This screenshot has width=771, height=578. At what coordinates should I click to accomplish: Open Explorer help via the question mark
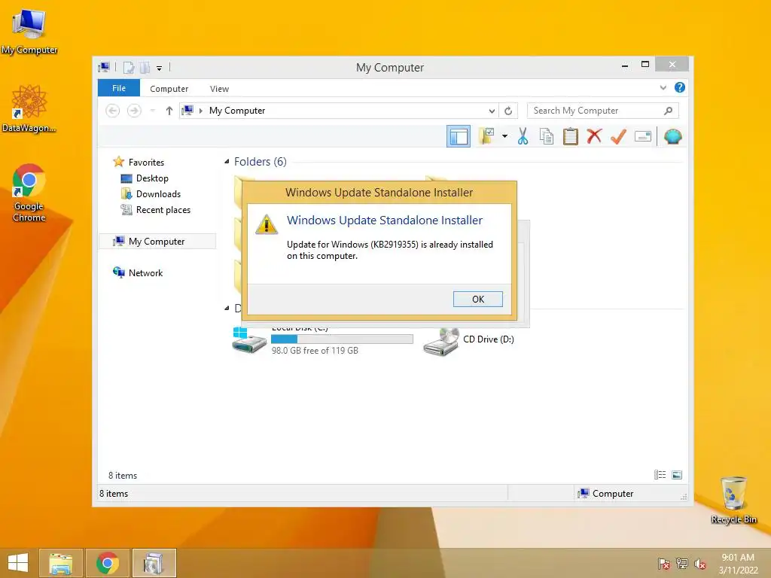[680, 87]
